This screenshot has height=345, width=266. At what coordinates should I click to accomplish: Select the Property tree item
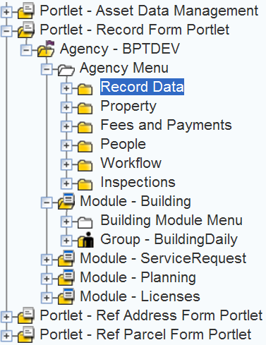click(128, 107)
